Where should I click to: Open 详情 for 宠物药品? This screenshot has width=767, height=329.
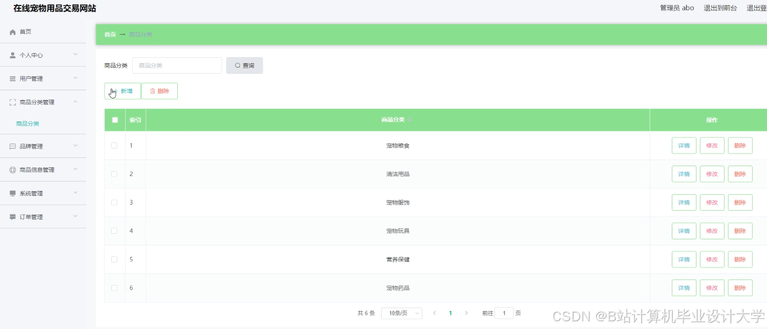tap(684, 288)
